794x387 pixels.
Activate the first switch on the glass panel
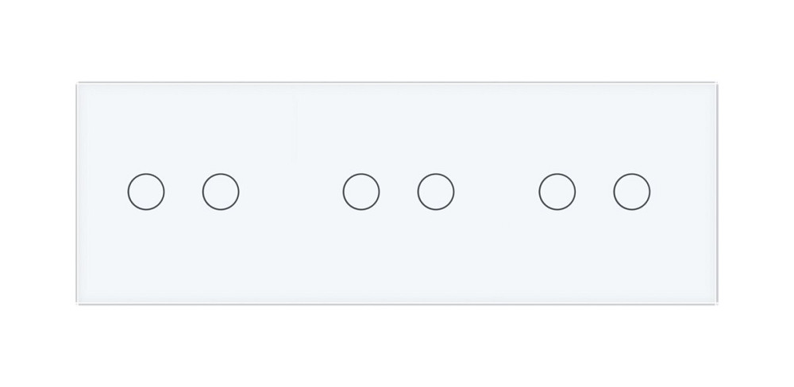[145, 192]
